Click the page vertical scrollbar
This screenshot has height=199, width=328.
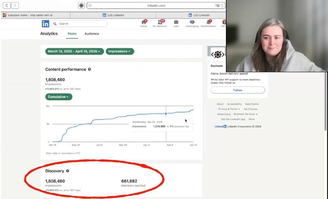(325, 101)
